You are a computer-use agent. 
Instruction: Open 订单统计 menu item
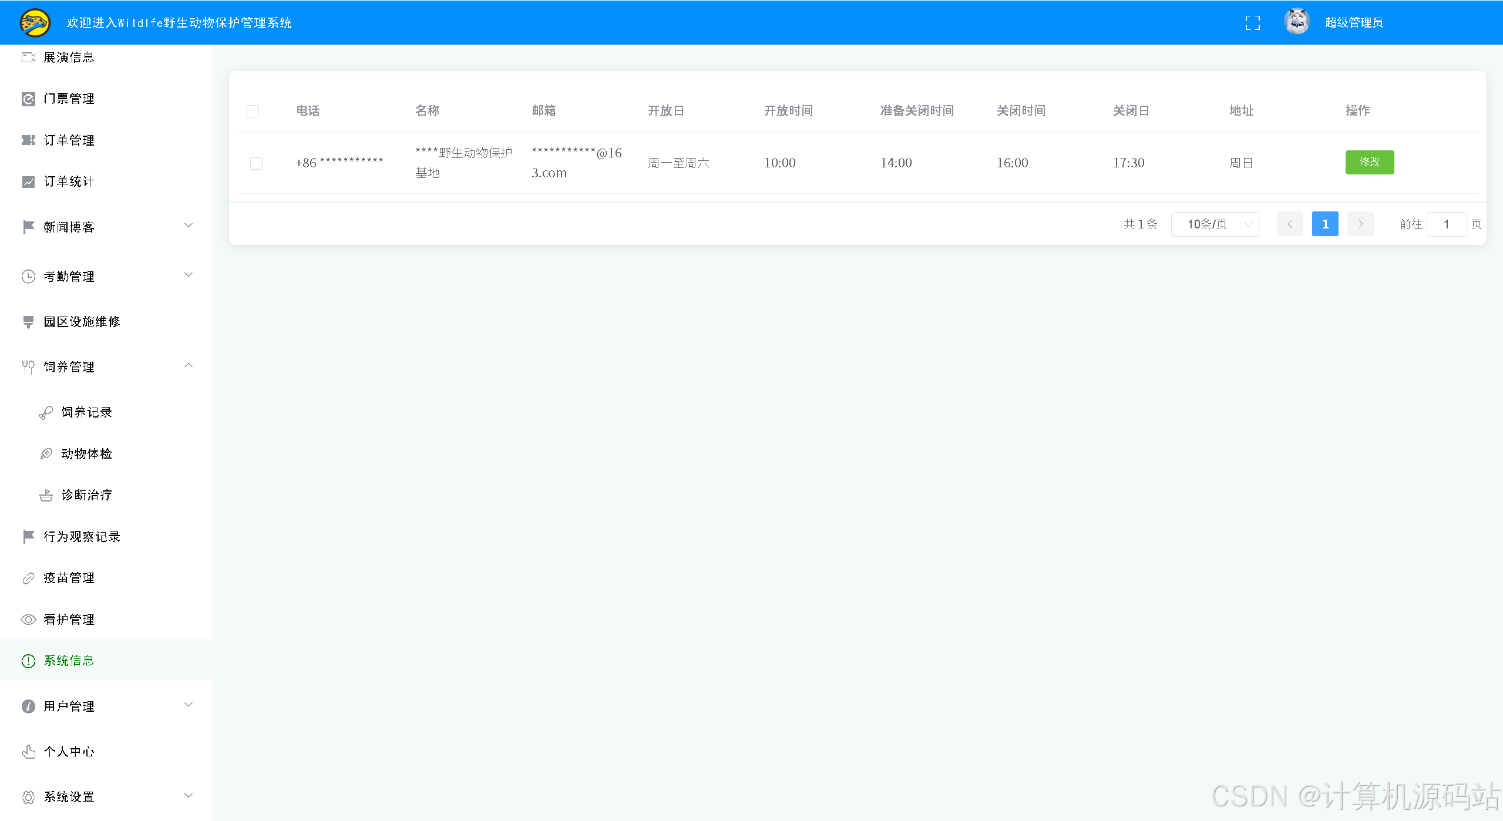coord(106,181)
